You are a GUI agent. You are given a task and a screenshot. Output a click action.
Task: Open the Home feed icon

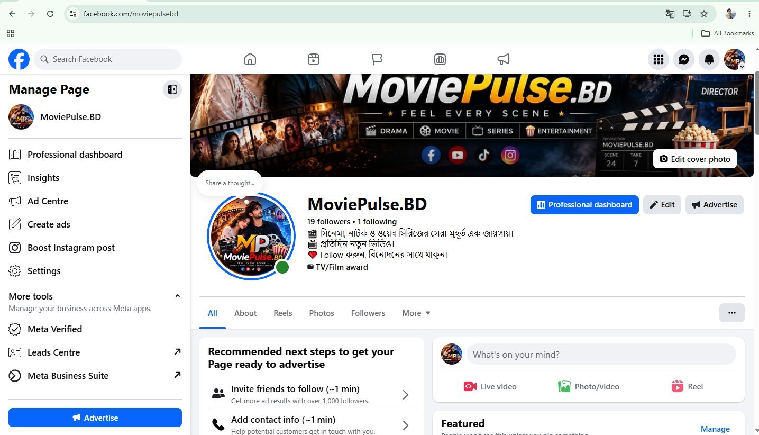(x=250, y=59)
